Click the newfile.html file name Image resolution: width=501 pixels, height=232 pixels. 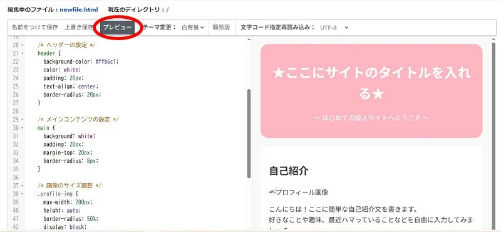click(x=79, y=9)
